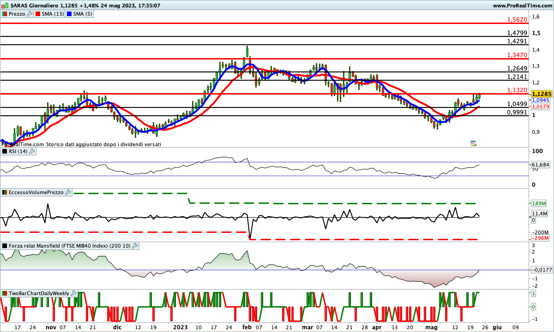
Task: Select the TwoBarChartDailyWeekly indicator label
Action: pyautogui.click(x=39, y=293)
